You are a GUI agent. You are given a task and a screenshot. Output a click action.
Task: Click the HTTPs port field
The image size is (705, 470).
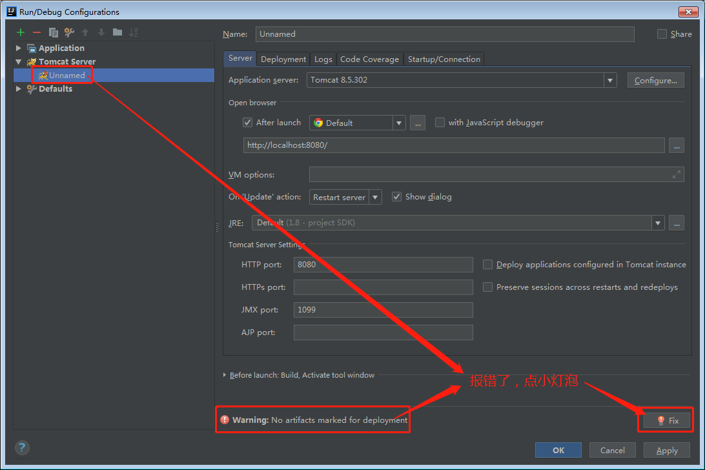(383, 287)
